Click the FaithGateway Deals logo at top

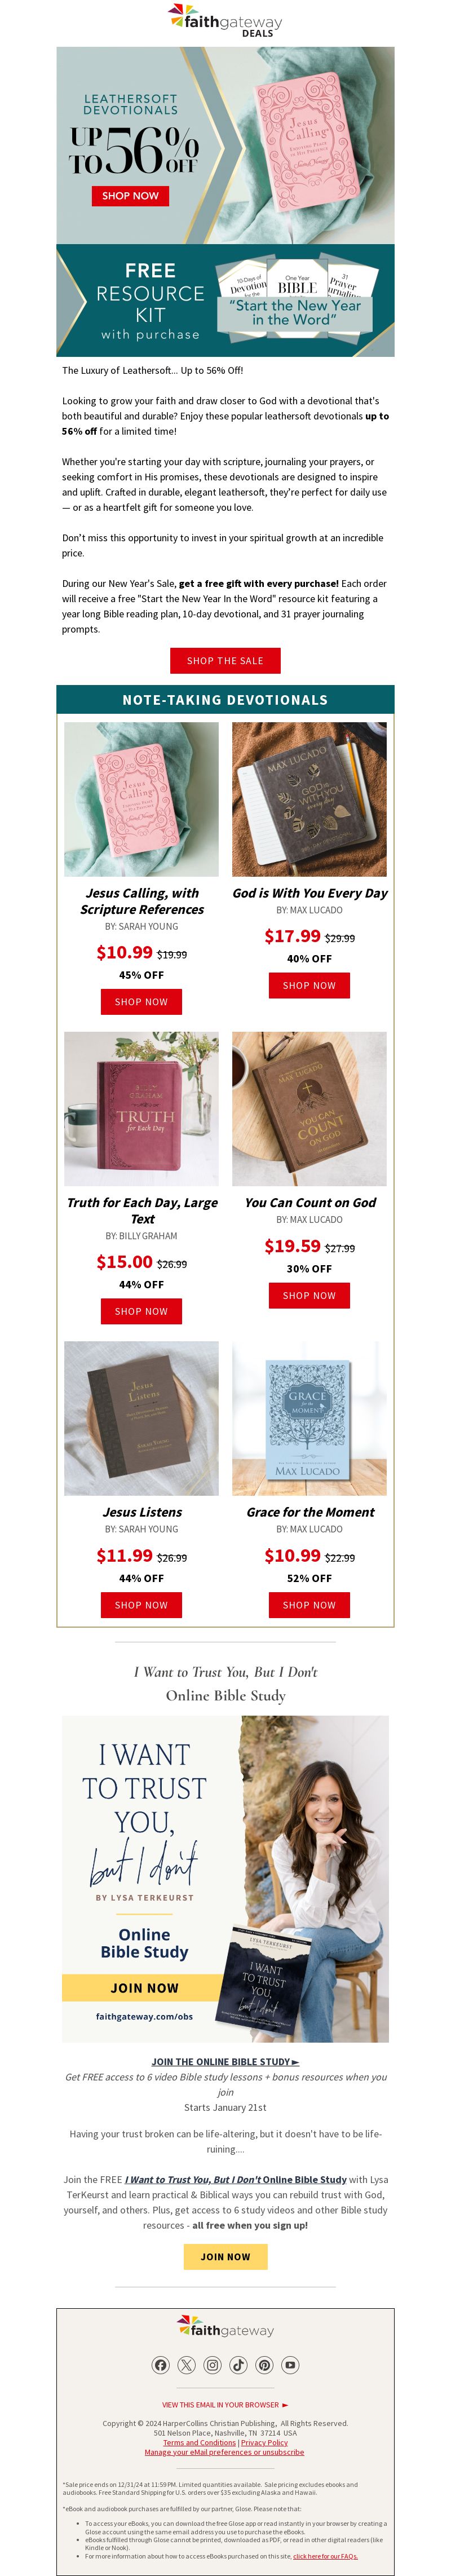click(x=225, y=21)
